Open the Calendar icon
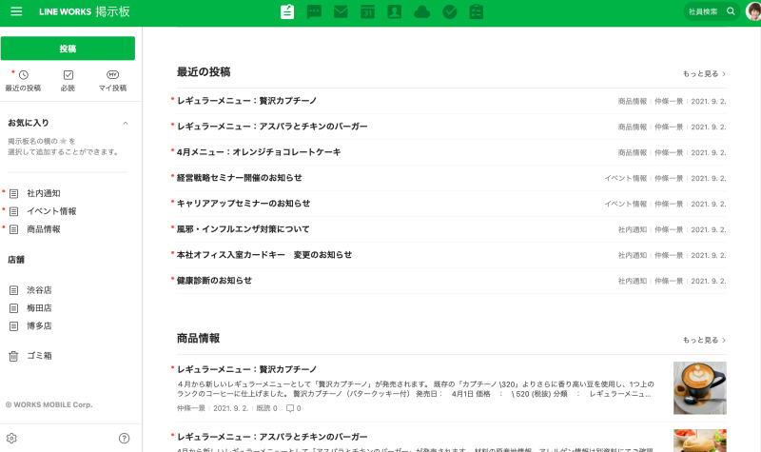The width and height of the screenshot is (761, 452). coord(367,11)
